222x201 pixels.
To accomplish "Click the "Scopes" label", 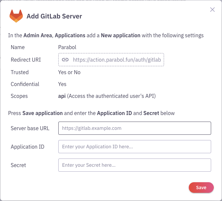I will click(x=19, y=96).
